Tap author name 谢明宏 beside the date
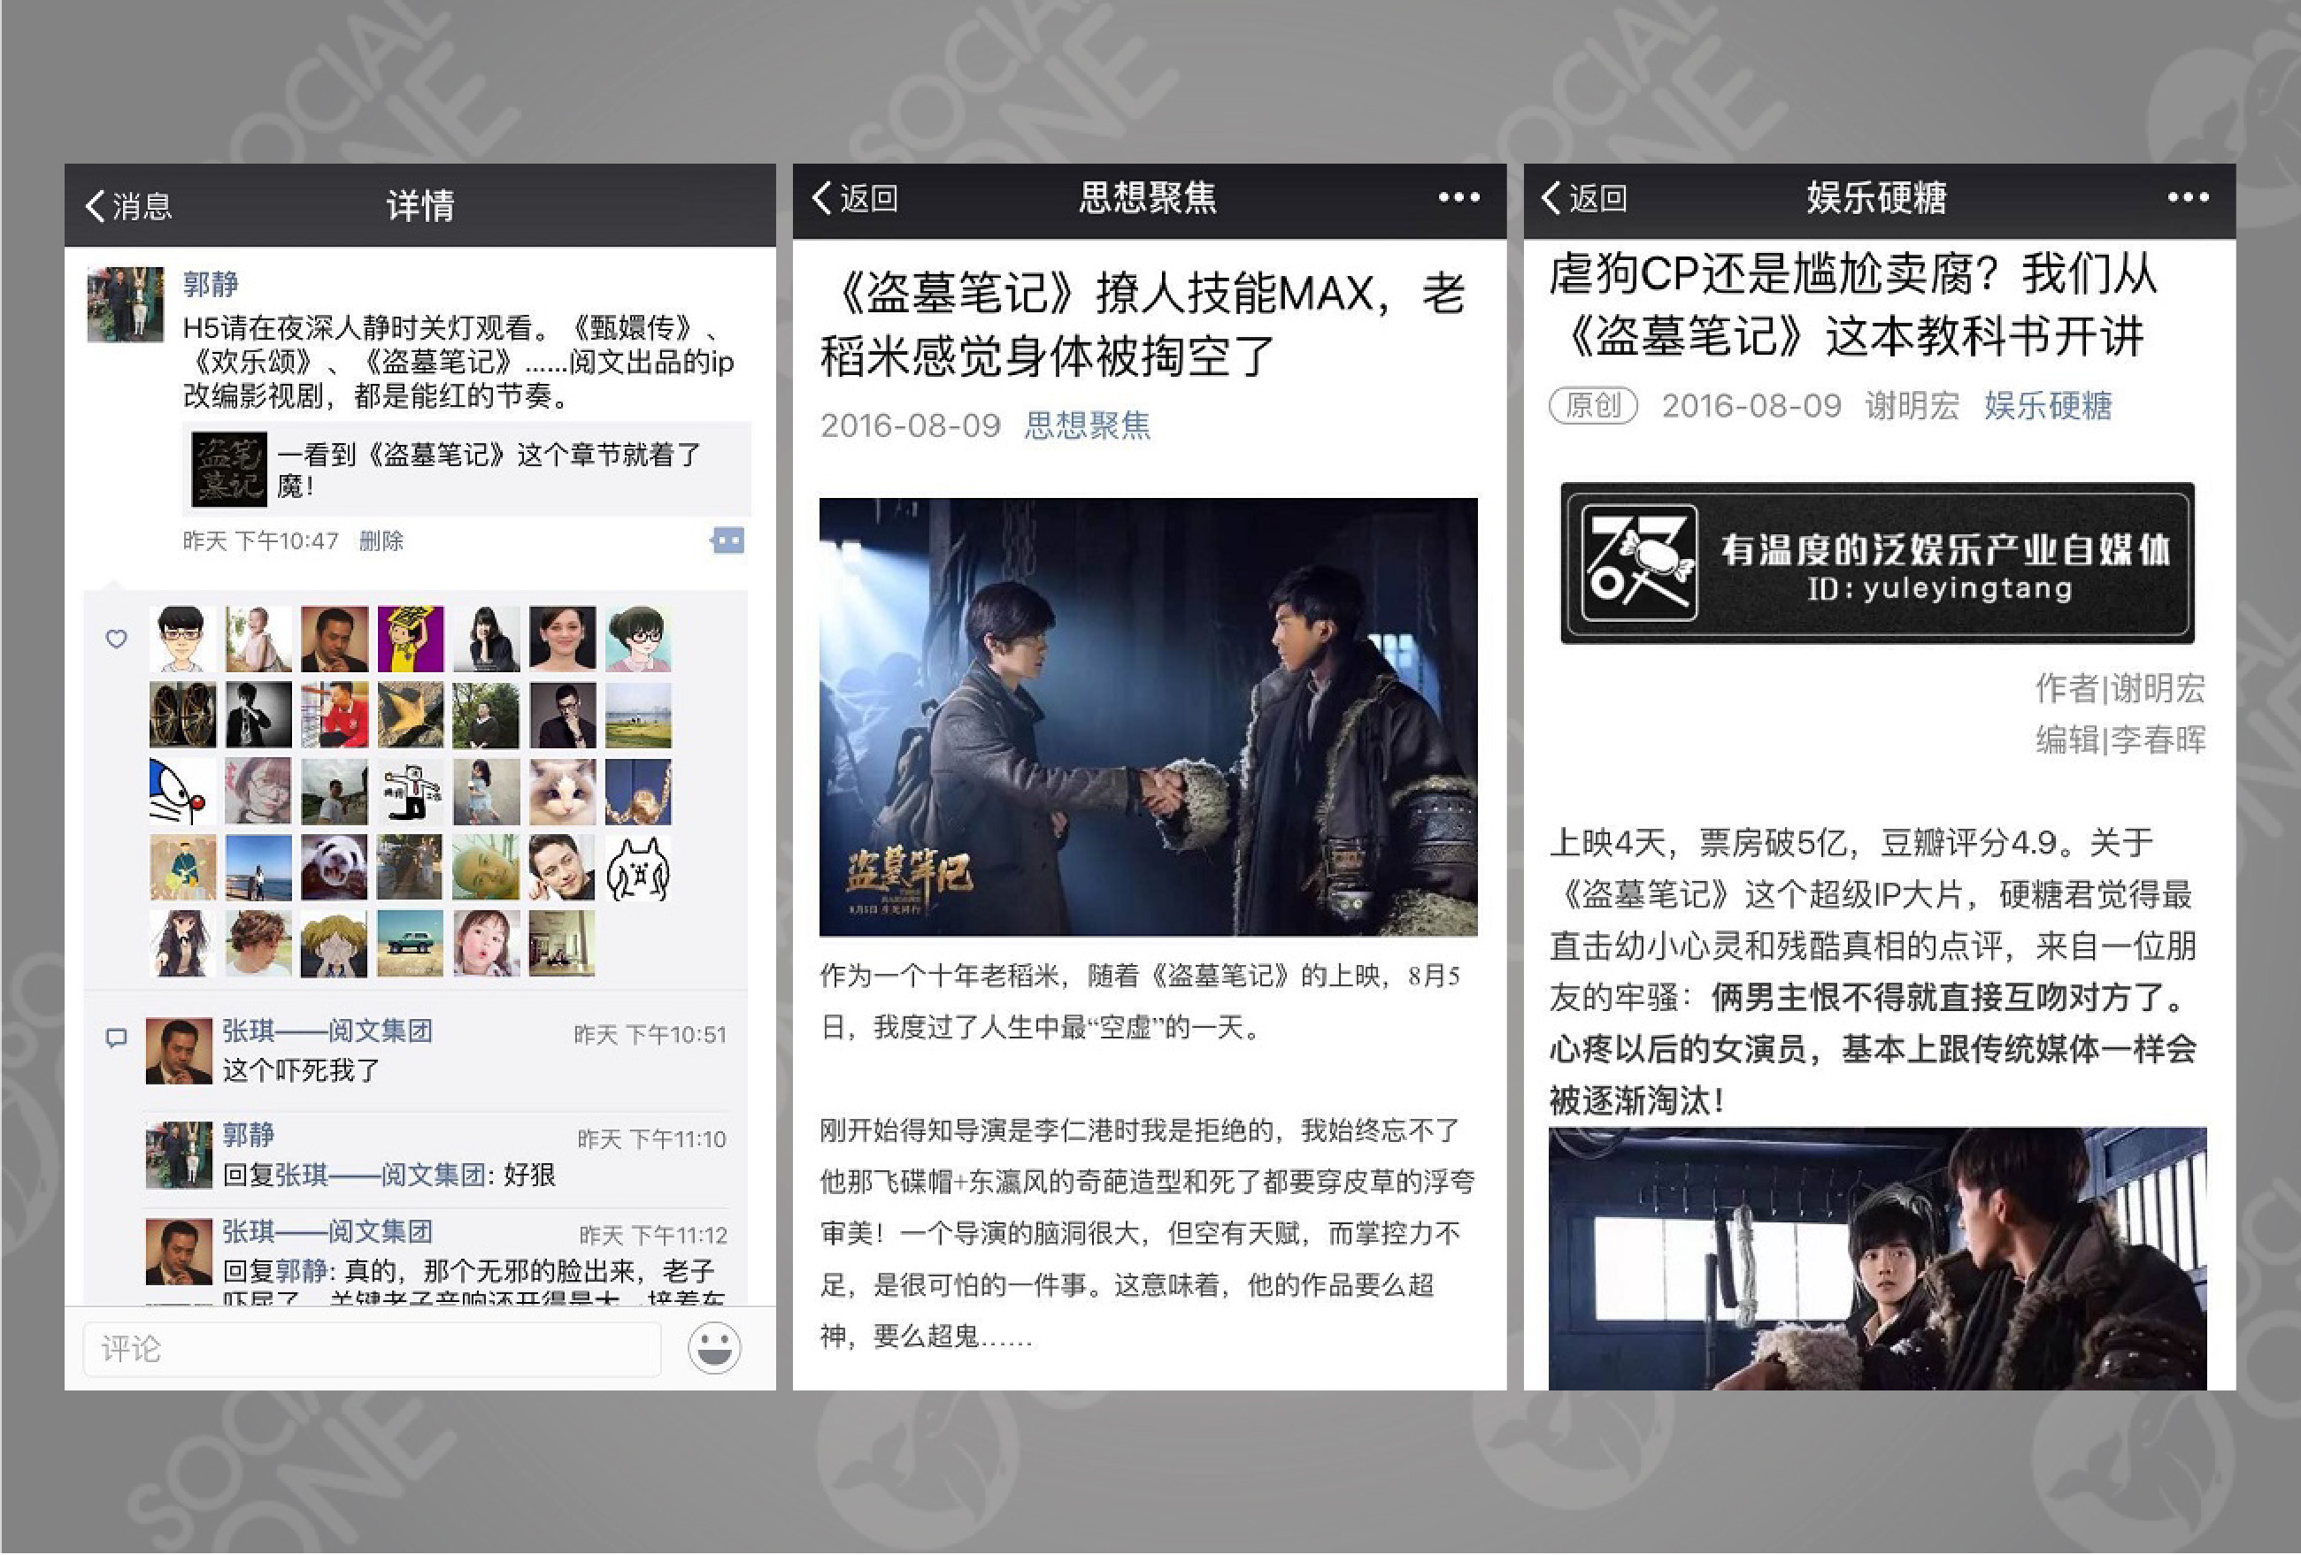2301x1555 pixels. point(1912,405)
